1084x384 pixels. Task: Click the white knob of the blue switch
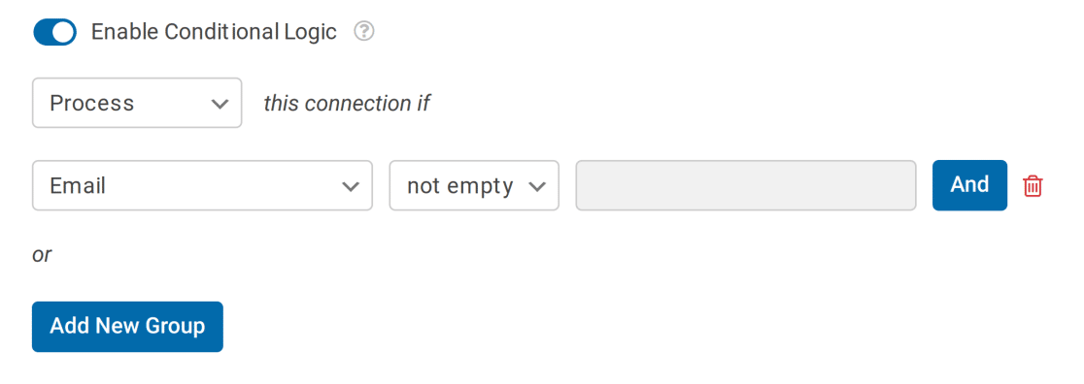(x=63, y=32)
